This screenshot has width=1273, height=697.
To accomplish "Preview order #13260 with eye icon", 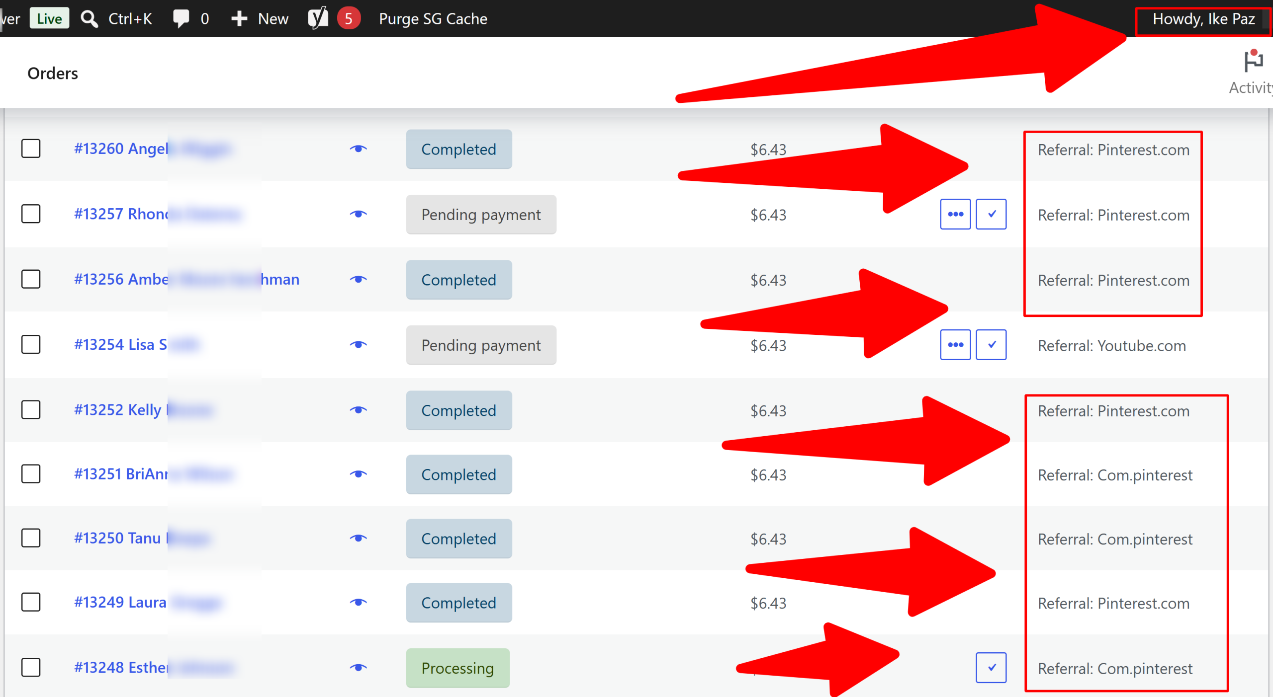I will [x=358, y=149].
